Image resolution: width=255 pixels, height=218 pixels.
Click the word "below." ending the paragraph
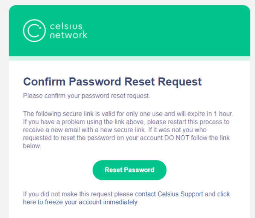[32, 146]
